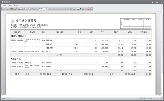Open the 배경색 menu
Screen dimensions: 164x101
pos(16,5)
